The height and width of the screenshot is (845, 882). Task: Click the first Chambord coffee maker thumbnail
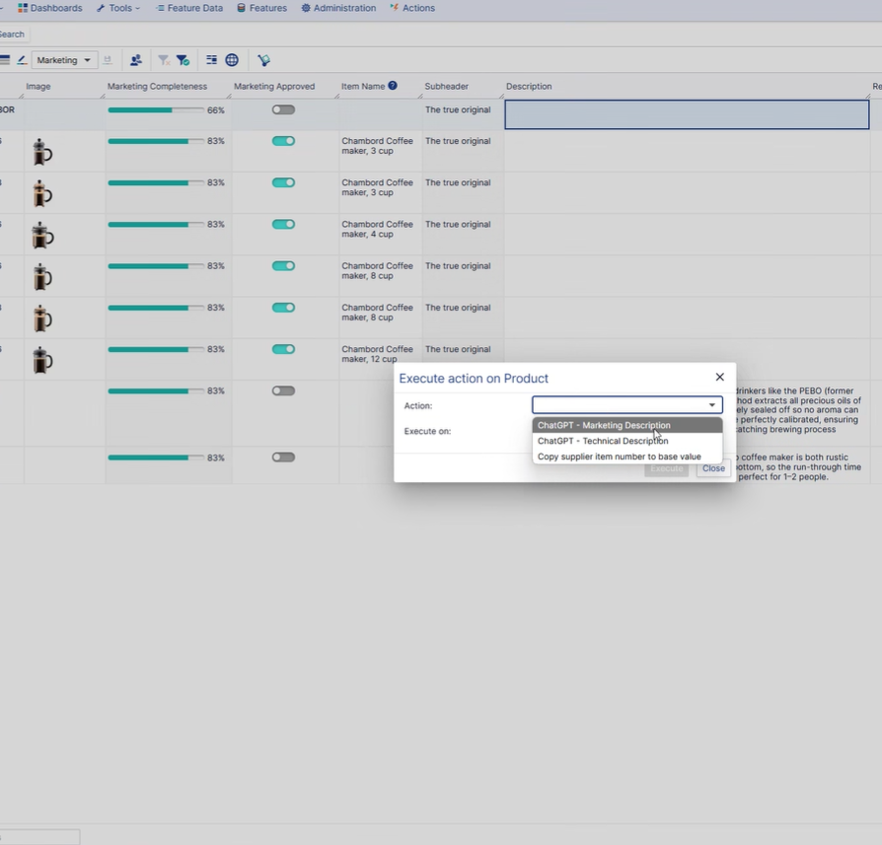click(41, 152)
